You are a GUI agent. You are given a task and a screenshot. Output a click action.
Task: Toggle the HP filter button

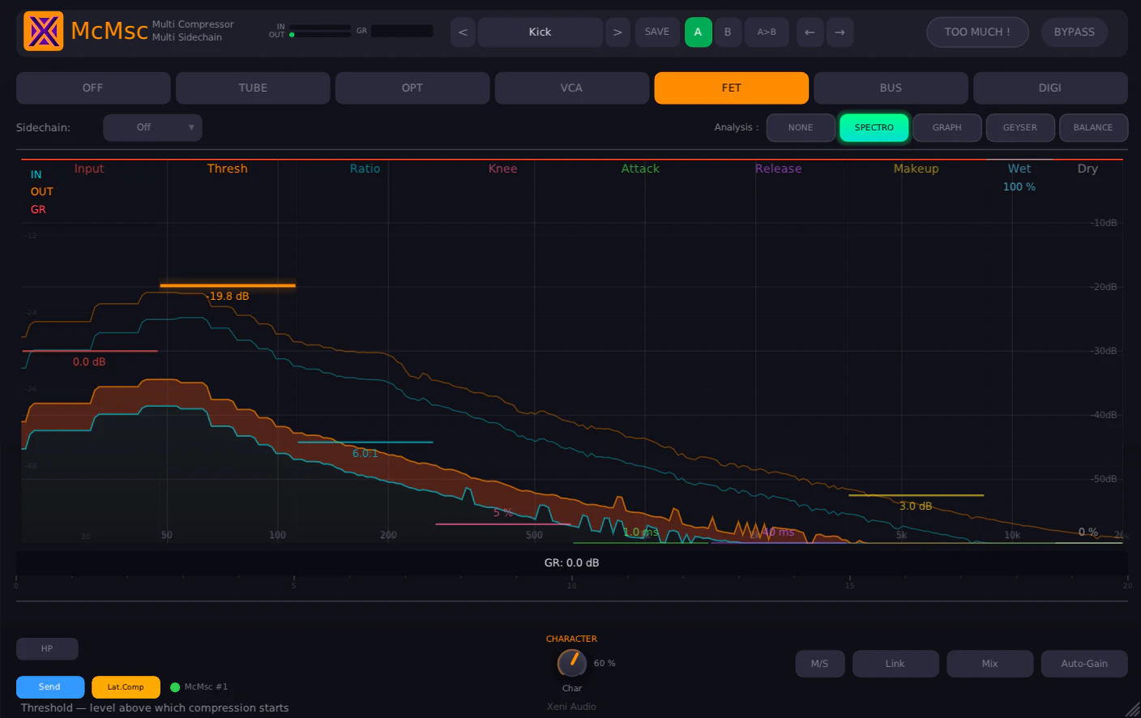47,648
